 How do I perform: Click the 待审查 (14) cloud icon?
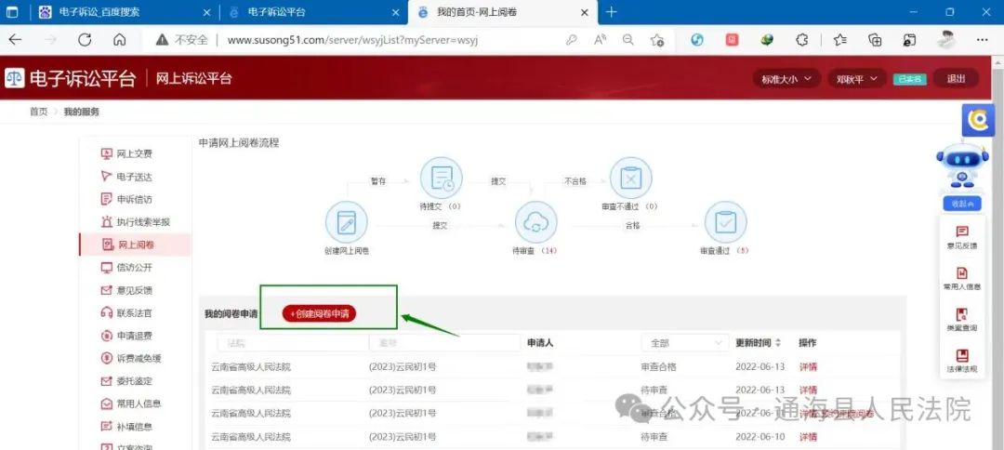point(536,222)
